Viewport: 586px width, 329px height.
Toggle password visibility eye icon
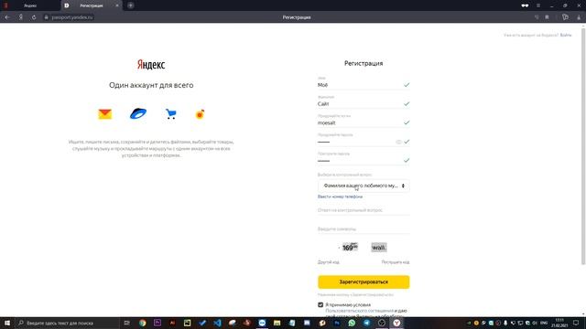(x=398, y=142)
